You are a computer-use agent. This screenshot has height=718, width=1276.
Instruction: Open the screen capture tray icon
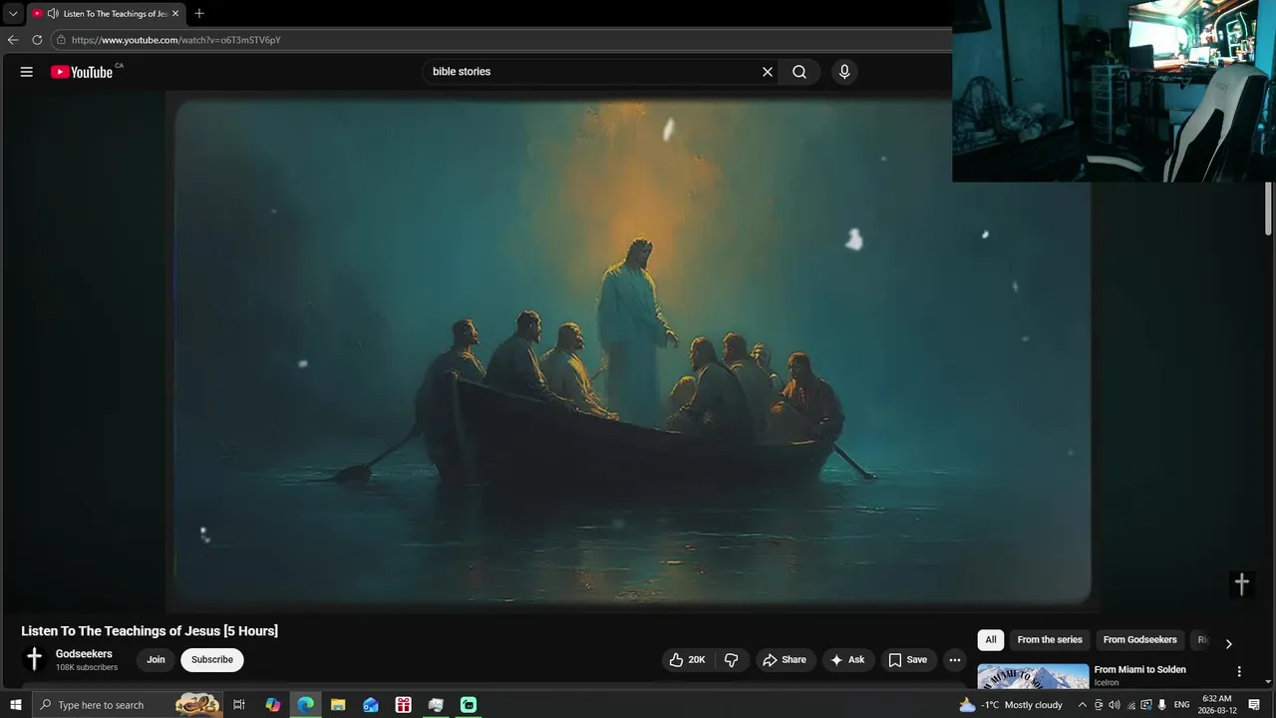[1146, 705]
